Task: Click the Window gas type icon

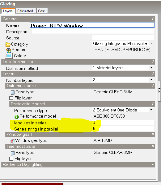Action: pos(13,141)
